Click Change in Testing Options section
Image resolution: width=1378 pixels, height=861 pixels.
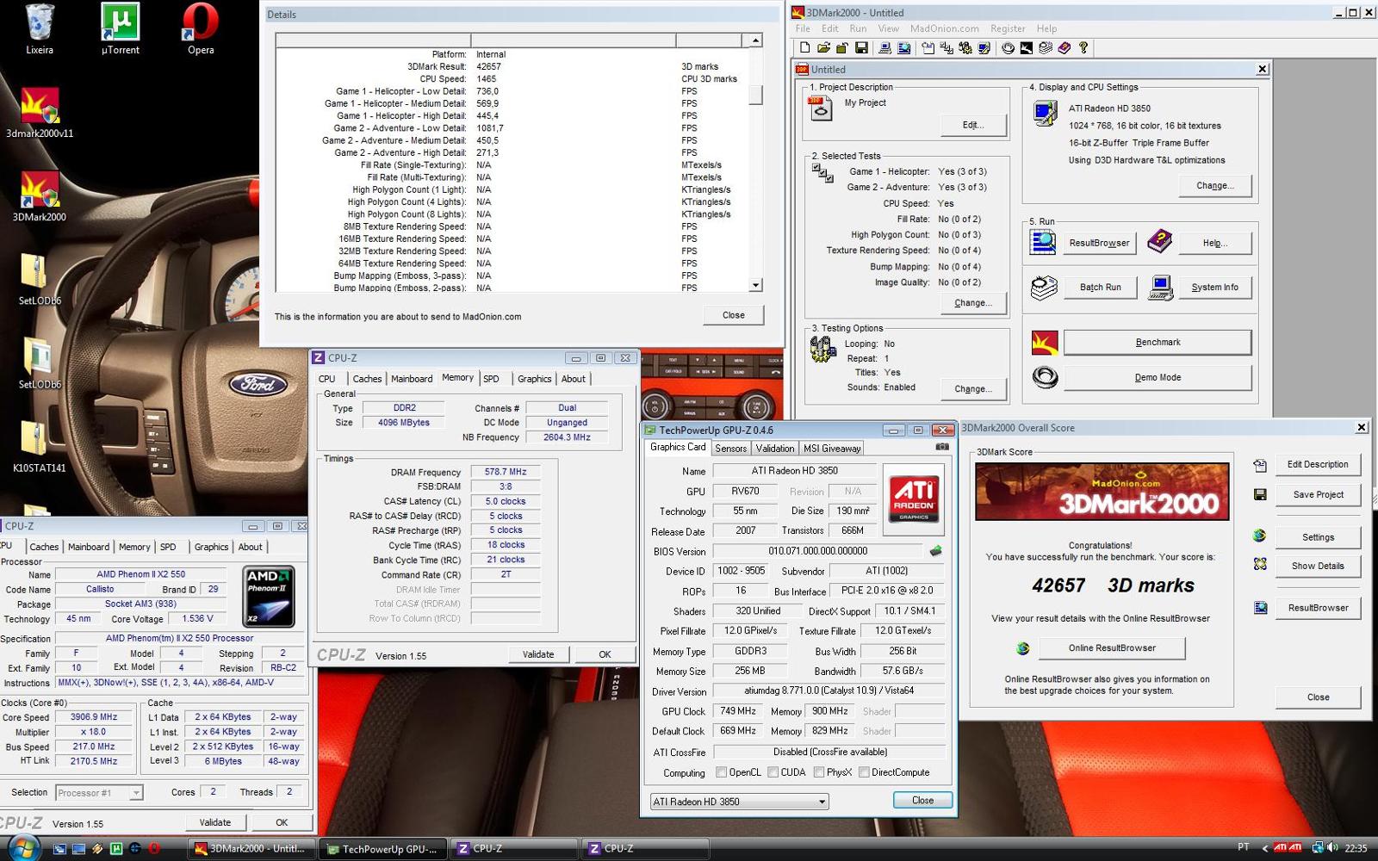[973, 389]
